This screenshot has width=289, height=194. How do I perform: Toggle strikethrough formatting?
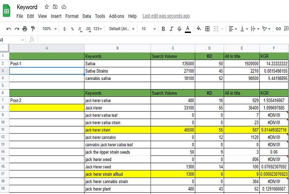click(x=179, y=29)
